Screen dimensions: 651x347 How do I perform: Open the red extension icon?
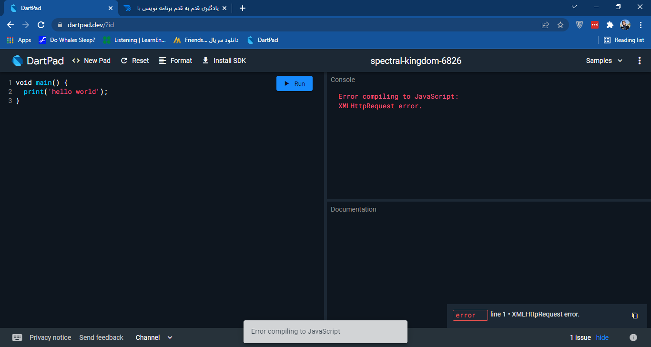[595, 25]
